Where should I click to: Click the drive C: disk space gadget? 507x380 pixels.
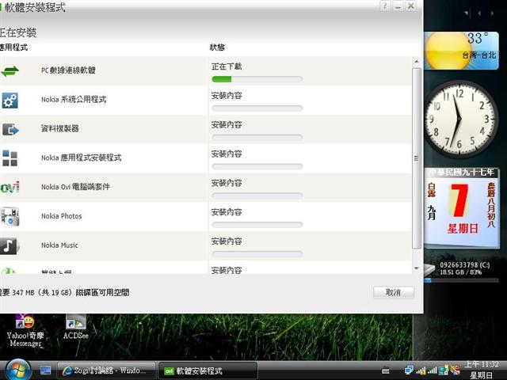(x=462, y=272)
